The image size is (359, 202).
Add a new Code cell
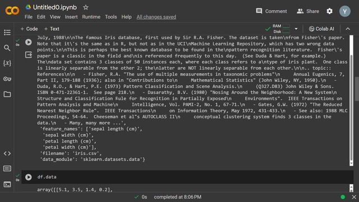[x=29, y=29]
